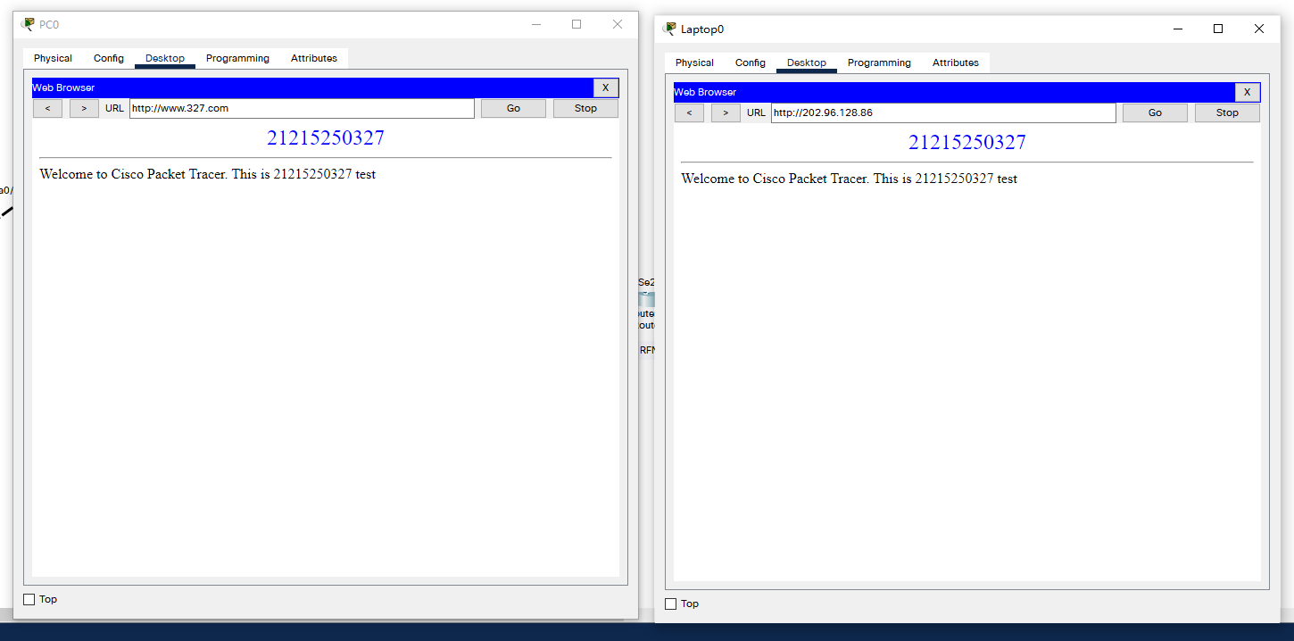This screenshot has width=1294, height=641.
Task: Select the Attributes tab in Laptop0
Action: [955, 62]
